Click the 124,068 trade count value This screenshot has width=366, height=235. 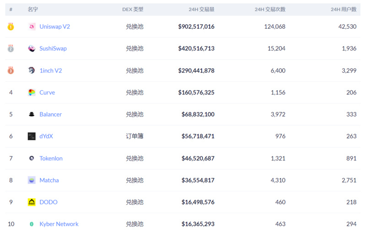(x=275, y=27)
